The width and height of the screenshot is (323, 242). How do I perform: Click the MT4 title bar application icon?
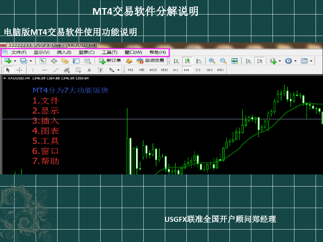click(3, 45)
